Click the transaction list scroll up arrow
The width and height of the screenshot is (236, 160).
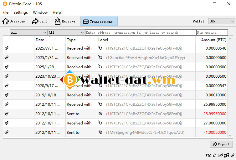pos(230,39)
